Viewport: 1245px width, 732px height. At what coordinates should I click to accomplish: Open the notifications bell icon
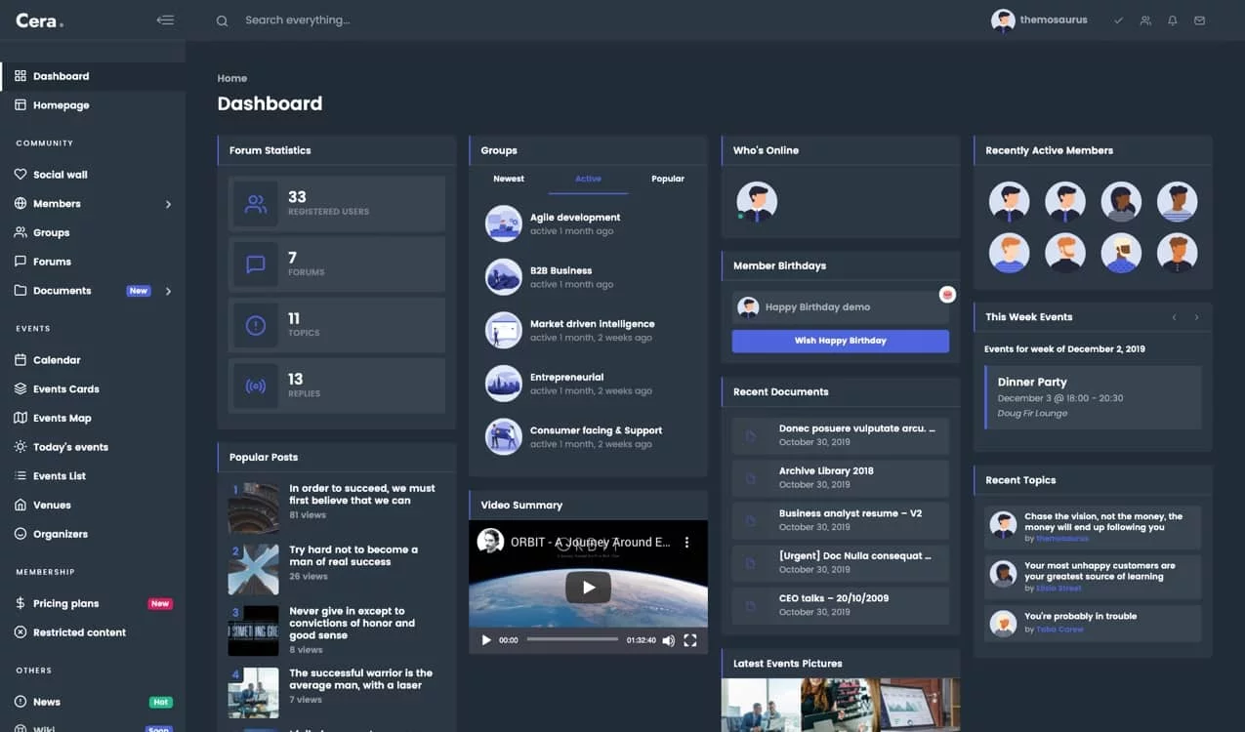(x=1173, y=20)
